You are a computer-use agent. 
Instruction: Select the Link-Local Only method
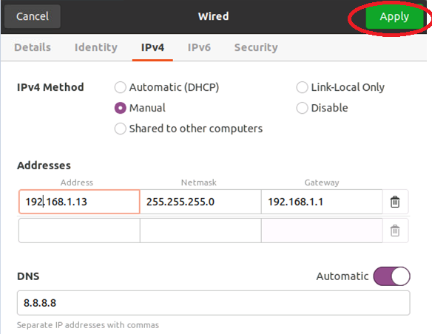pyautogui.click(x=340, y=87)
